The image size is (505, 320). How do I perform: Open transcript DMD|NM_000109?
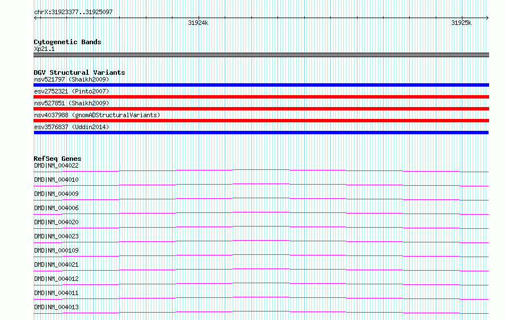click(x=56, y=250)
